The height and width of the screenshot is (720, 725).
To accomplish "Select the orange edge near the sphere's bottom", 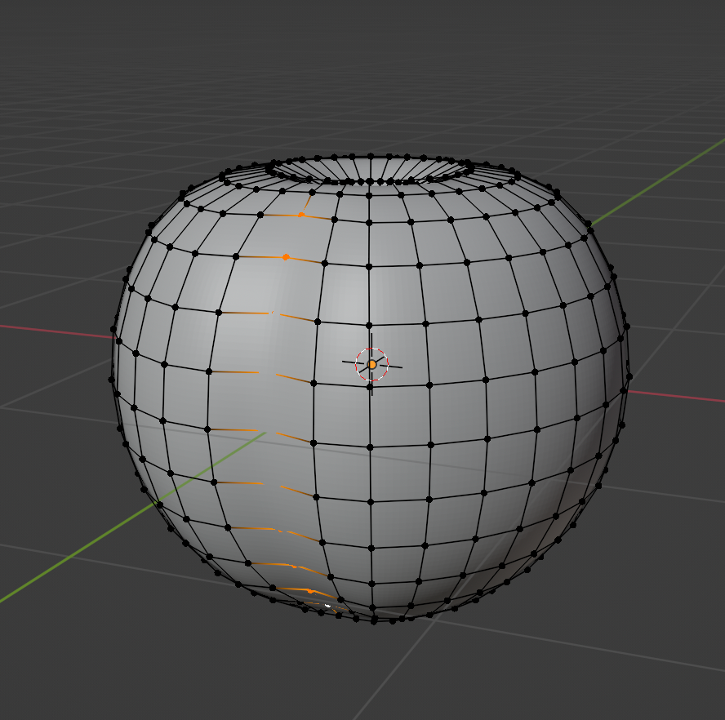I will point(306,589).
